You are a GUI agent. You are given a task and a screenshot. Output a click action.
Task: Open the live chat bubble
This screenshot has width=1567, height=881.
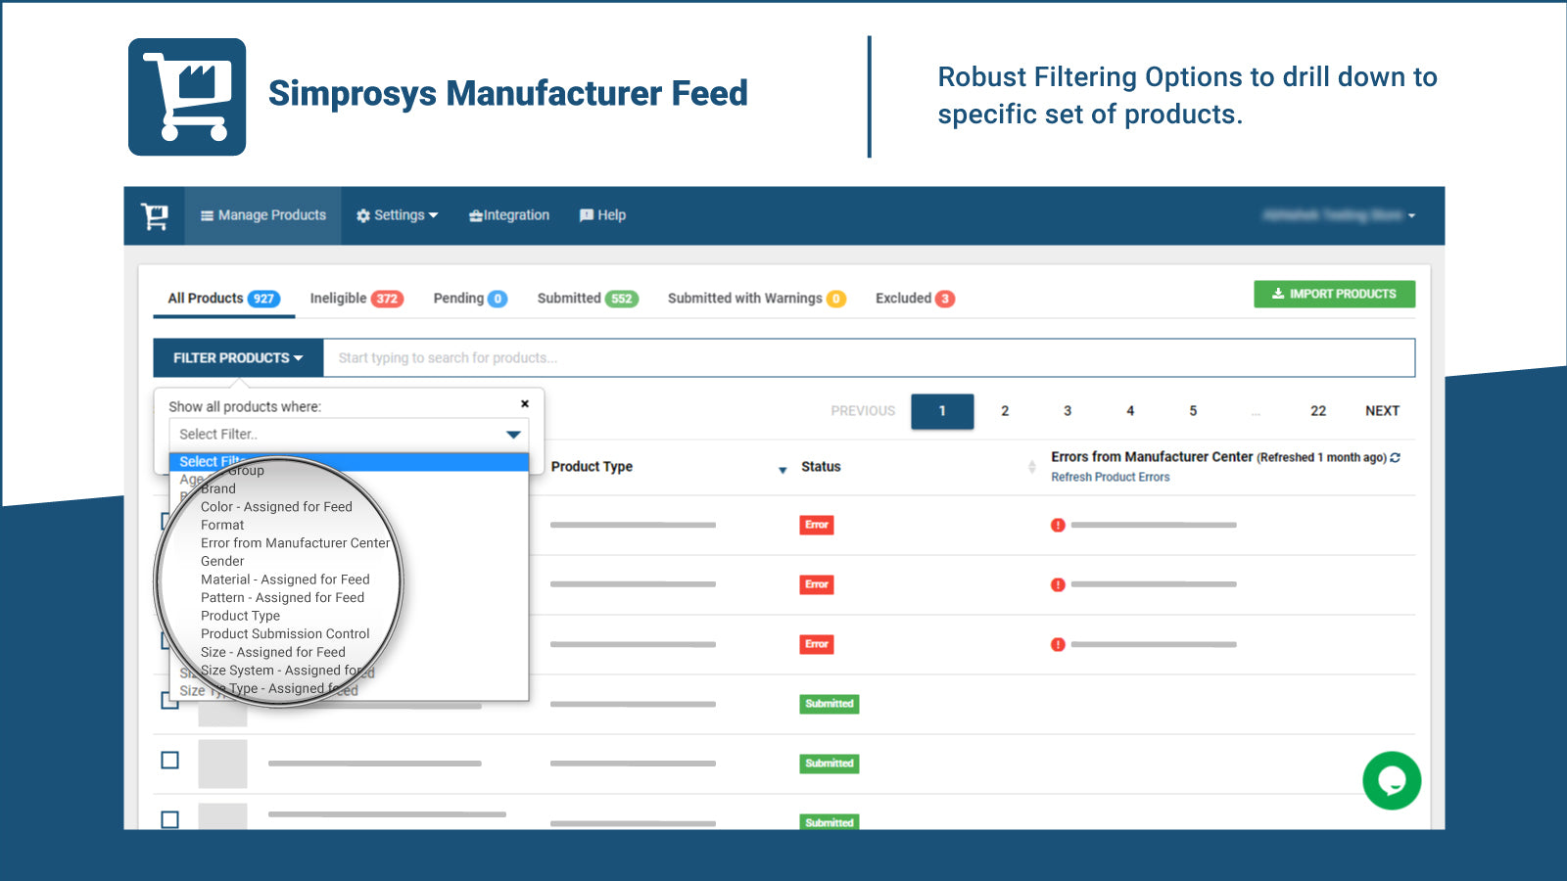[1391, 781]
